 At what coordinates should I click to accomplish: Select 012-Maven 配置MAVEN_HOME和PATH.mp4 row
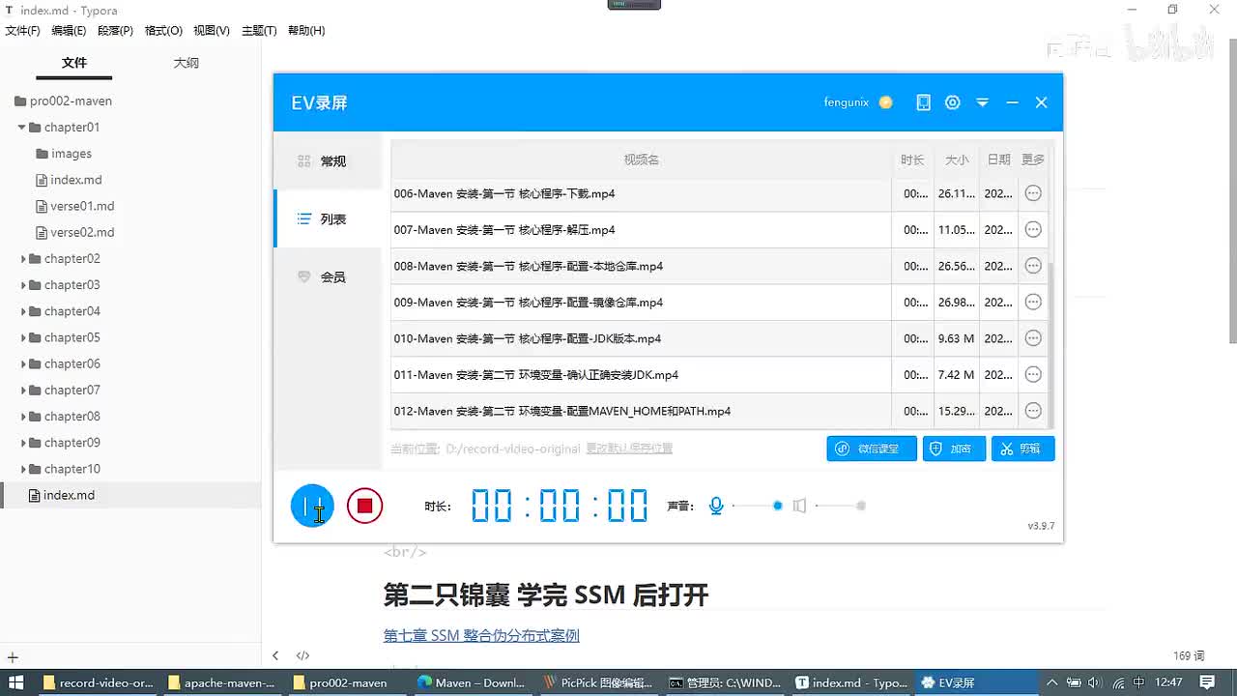pos(719,411)
